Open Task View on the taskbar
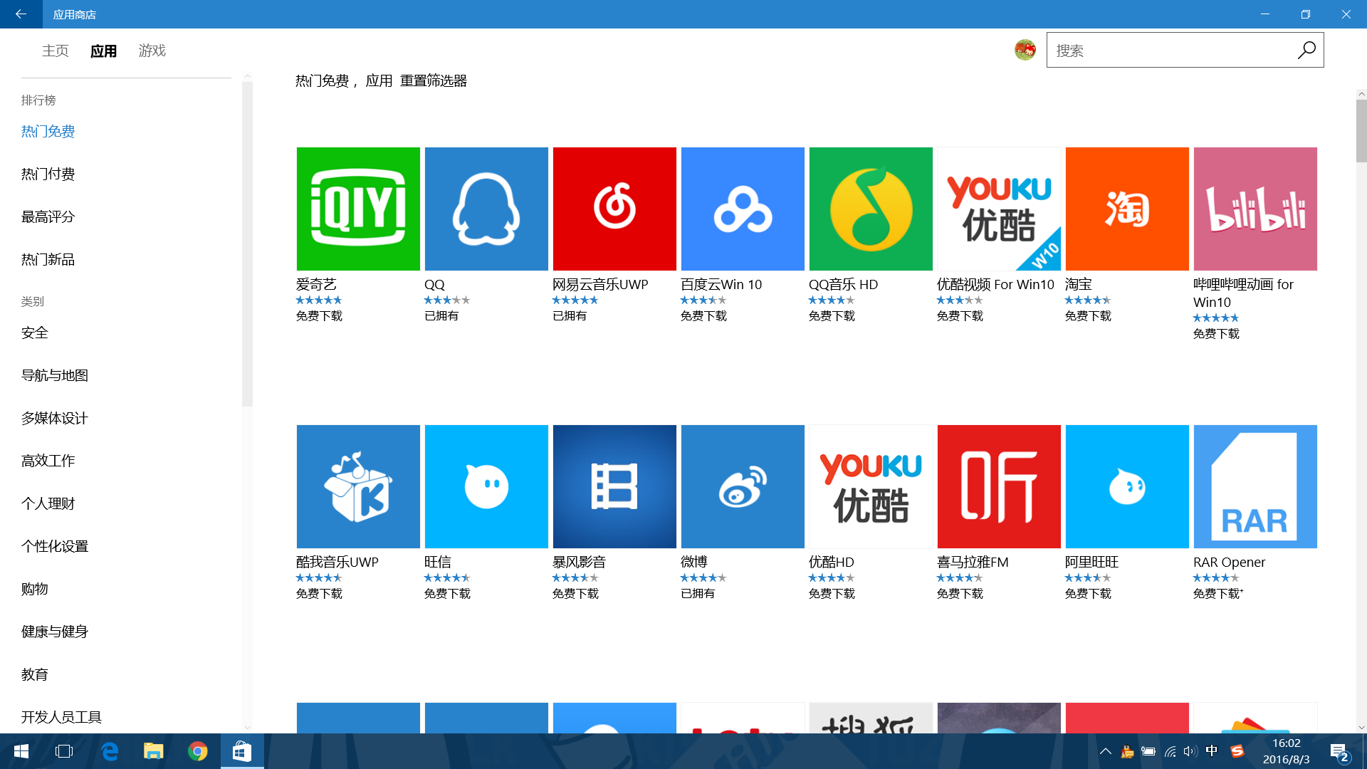 [64, 751]
